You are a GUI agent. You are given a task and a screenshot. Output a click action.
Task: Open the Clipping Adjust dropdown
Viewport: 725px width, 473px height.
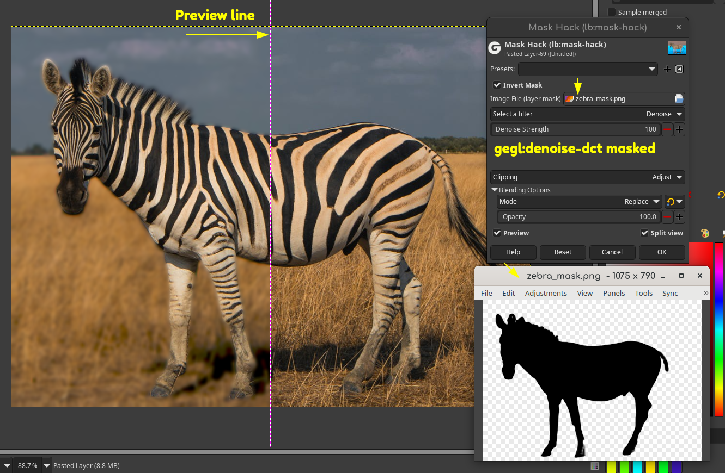click(x=587, y=177)
